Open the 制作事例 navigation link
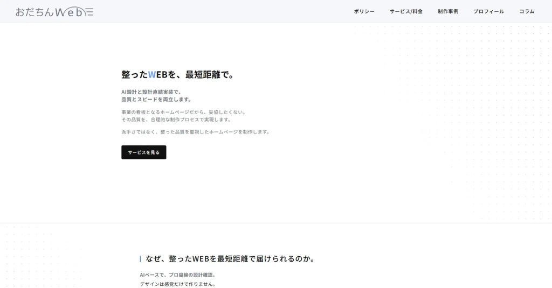The height and width of the screenshot is (288, 552). (448, 11)
